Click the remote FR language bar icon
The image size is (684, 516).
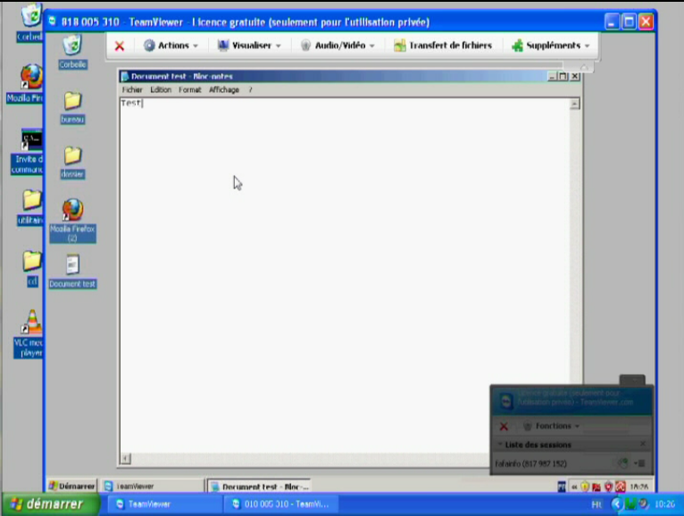pos(562,487)
